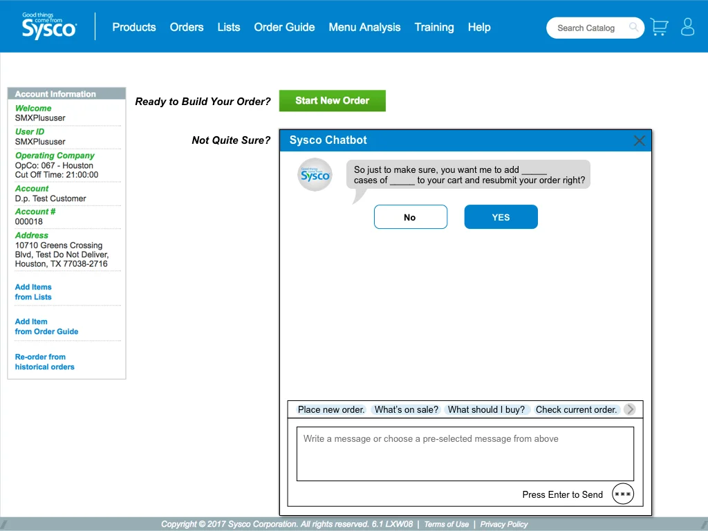Click the chatbot message input field
708x531 pixels.
[465, 453]
